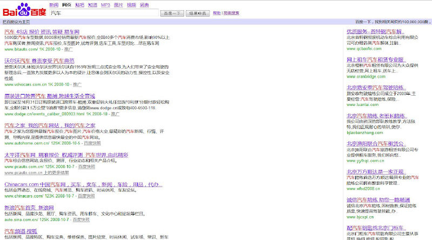Select the 网页 (Web) tab
Viewport: 432px width, 240px height.
click(x=66, y=5)
